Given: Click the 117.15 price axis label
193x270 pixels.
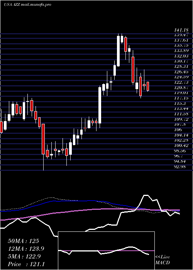Looking at the screenshot, I should click(181, 98).
